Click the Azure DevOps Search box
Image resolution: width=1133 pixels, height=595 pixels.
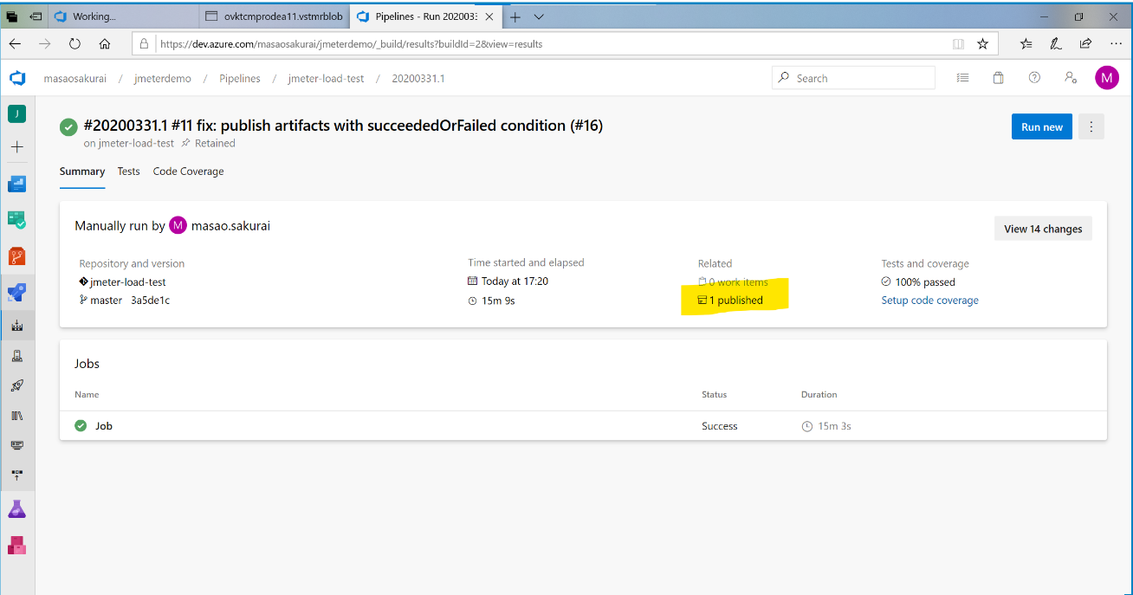853,78
